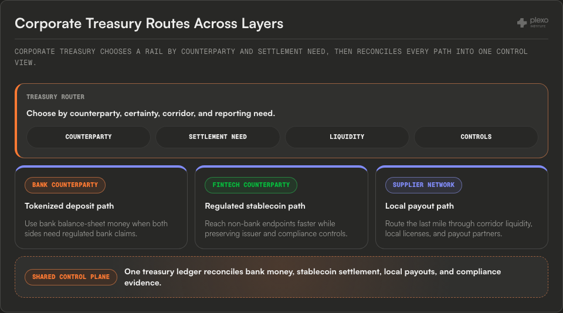Click 'Choose by counterparty, certainty, corridor' sentence
The height and width of the screenshot is (313, 563).
point(151,114)
